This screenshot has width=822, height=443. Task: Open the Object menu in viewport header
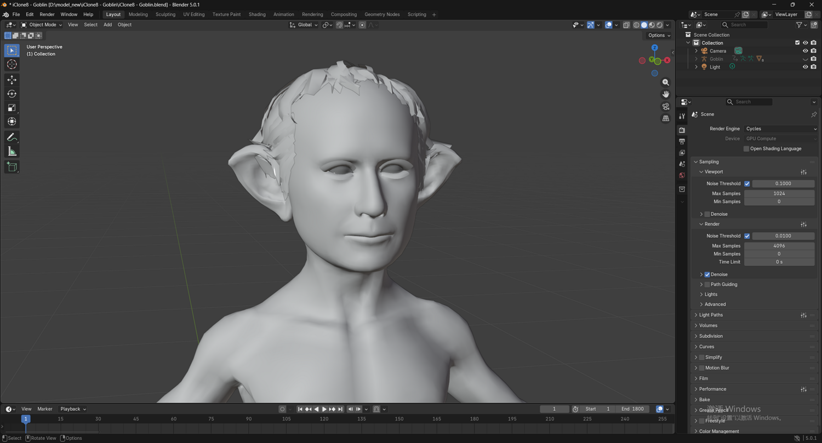(124, 25)
